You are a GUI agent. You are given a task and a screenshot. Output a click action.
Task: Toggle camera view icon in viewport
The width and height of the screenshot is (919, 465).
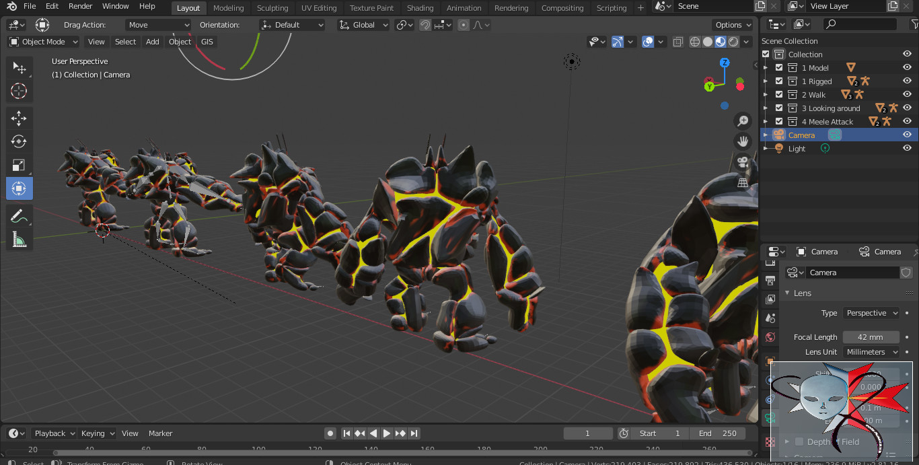[743, 162]
